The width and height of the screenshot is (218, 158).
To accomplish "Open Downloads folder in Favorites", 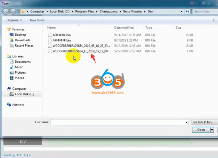I will (12, 40).
